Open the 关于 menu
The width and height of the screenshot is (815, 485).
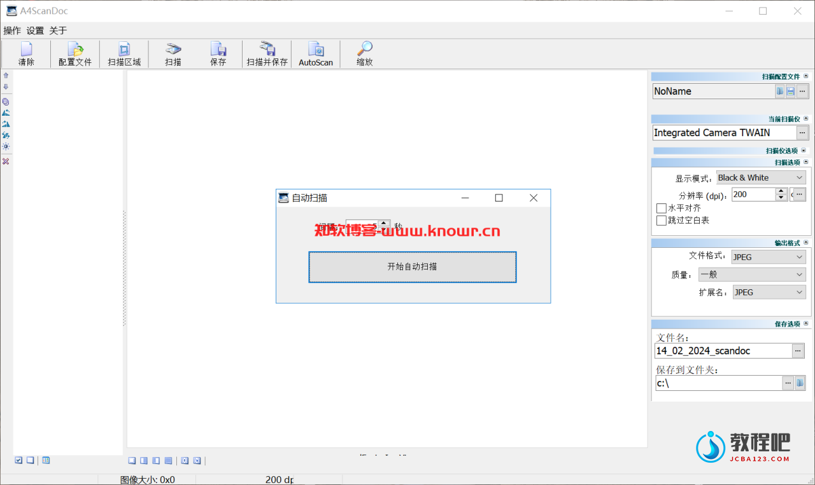pyautogui.click(x=58, y=31)
